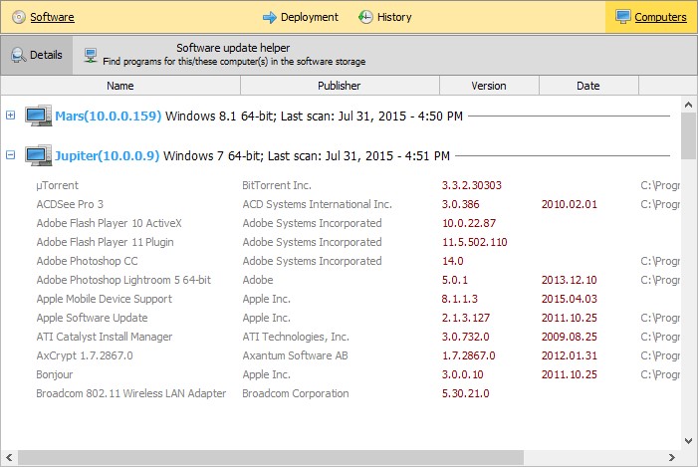
Task: Switch to the Deployment tab
Action: (309, 17)
